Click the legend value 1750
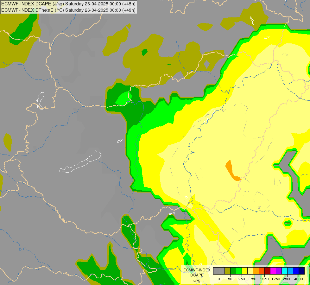310x285 pixels. point(276,279)
